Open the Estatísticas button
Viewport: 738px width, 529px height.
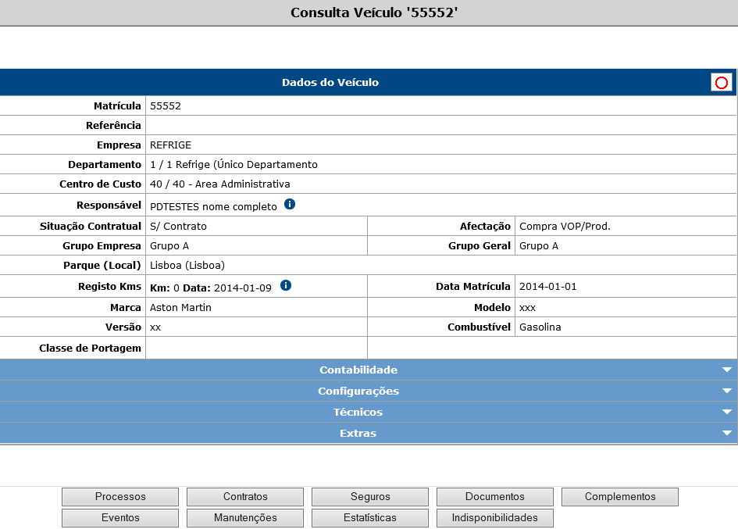[x=370, y=518]
